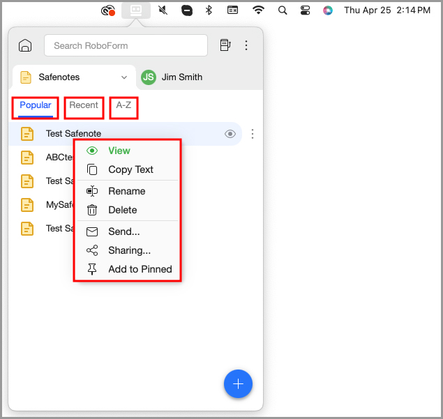
Task: Click the black round do-not-disturb menu bar icon
Action: 187,10
